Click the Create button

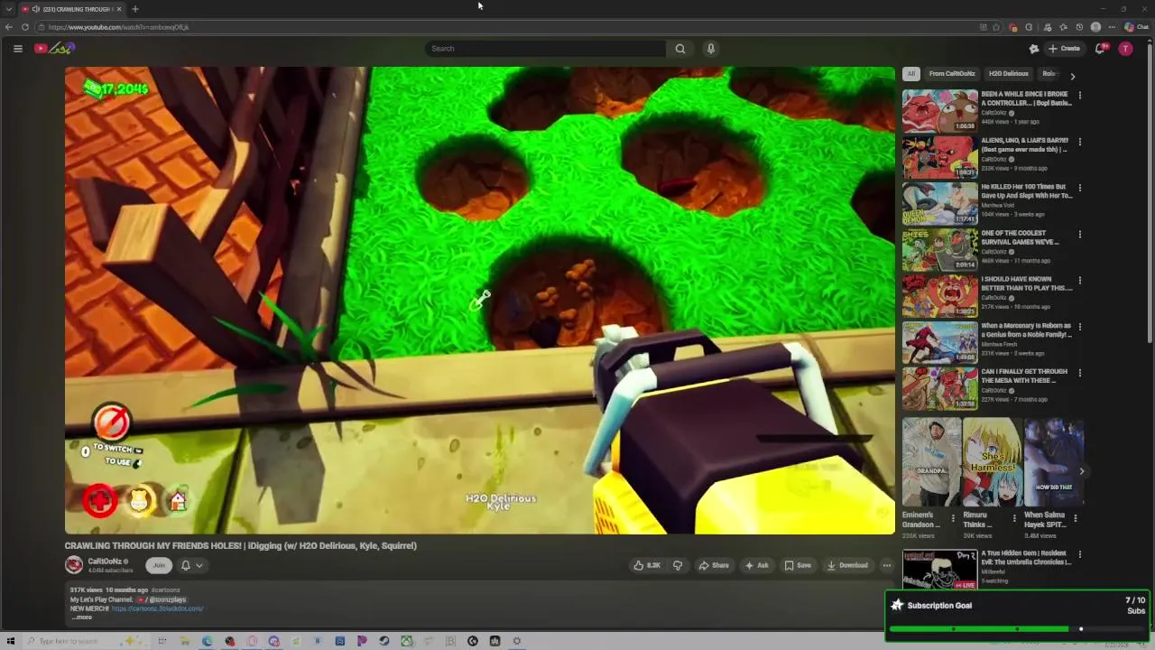1064,49
